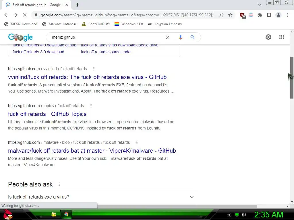
Task: Switch to Chrome in the taskbar
Action: 66,214
